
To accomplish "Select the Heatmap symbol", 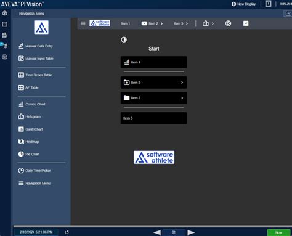I will point(29,142).
